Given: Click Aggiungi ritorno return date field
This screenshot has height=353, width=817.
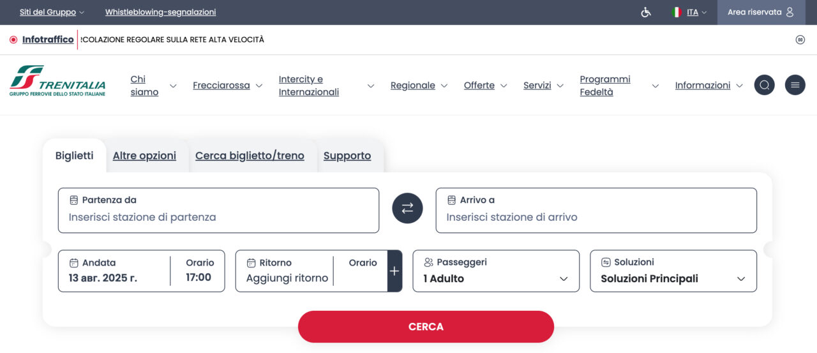Looking at the screenshot, I should click(x=287, y=278).
